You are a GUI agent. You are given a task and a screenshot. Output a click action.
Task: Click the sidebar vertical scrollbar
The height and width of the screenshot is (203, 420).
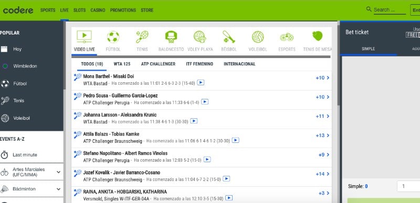[64, 56]
